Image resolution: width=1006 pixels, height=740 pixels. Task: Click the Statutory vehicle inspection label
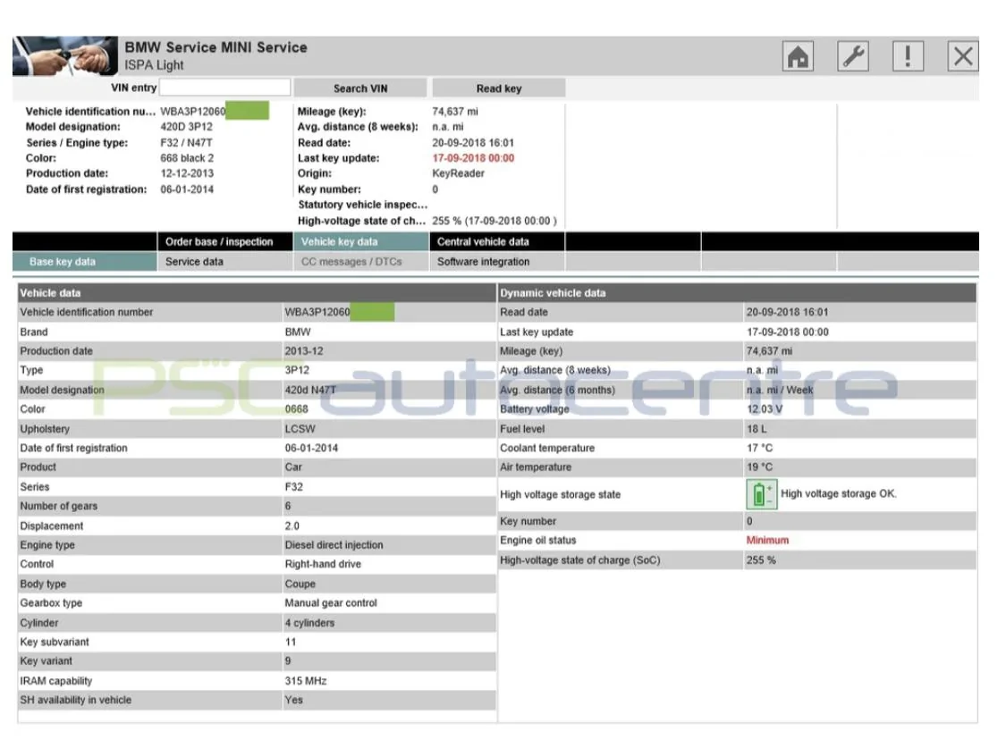click(362, 205)
